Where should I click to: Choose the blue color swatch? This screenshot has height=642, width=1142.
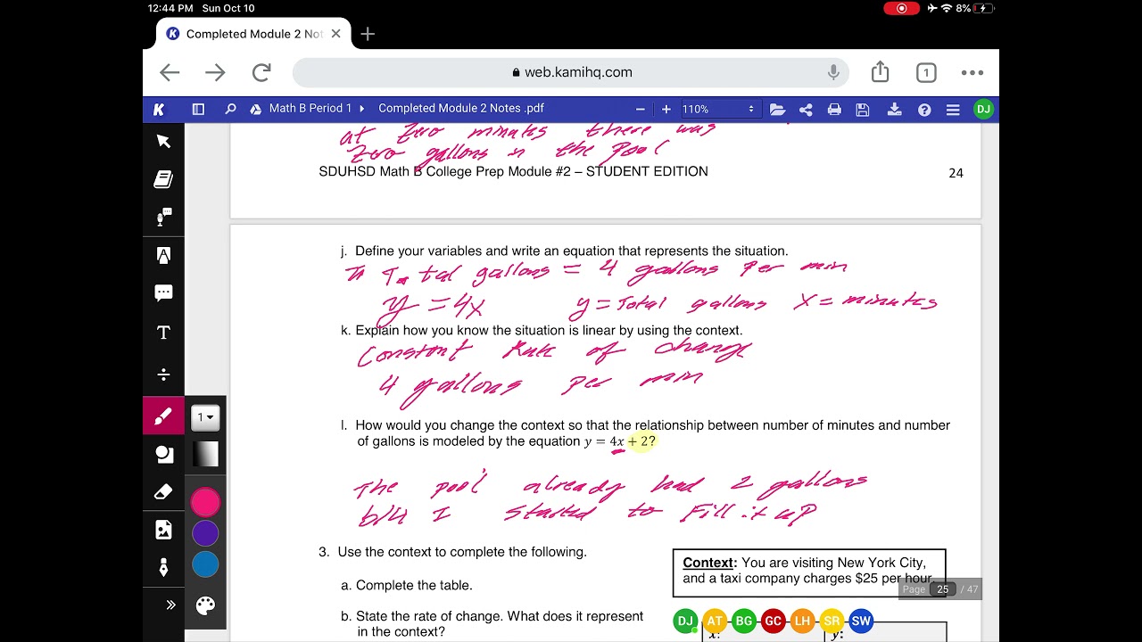tap(205, 564)
